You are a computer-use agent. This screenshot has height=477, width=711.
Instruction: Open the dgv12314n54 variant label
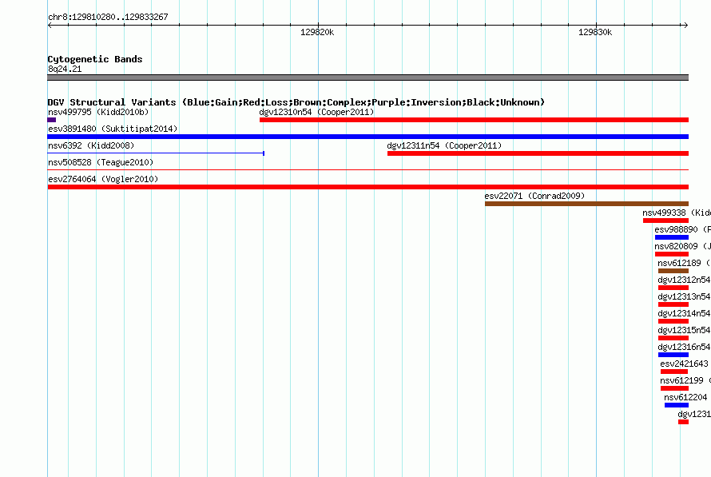(x=684, y=313)
